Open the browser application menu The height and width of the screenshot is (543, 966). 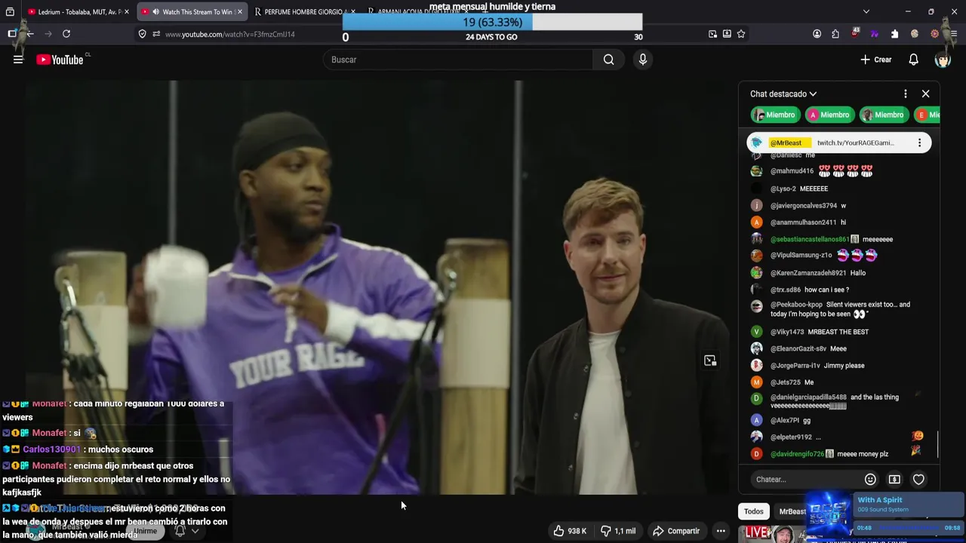tap(954, 34)
